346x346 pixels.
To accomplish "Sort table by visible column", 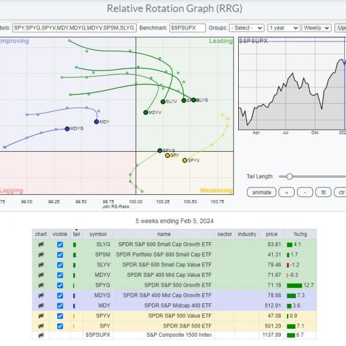I will 60,234.
